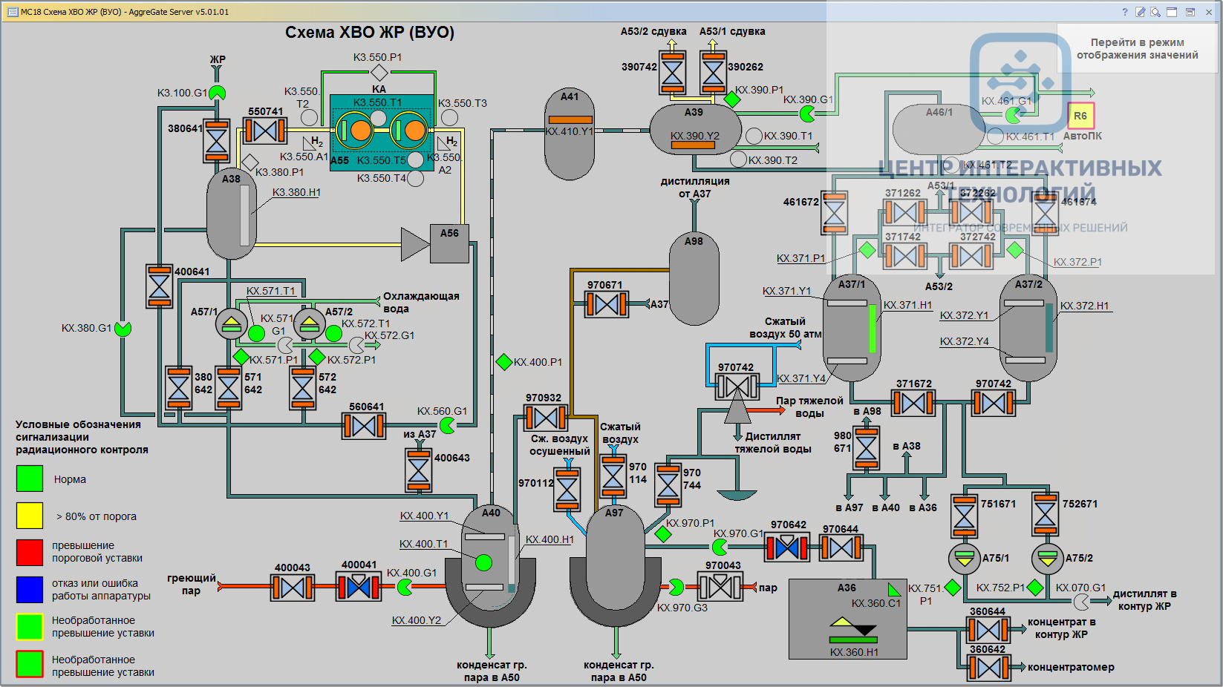Screen dimensions: 1223x687
Task: Click flow sensor KX.390.G1 indicator
Action: (x=807, y=114)
